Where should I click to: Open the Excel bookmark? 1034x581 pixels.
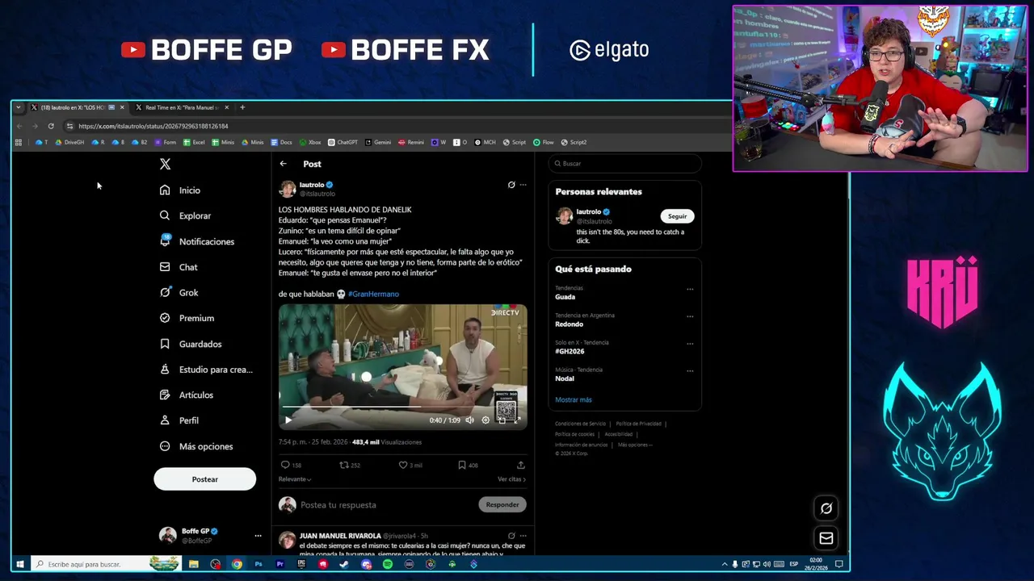pos(194,142)
